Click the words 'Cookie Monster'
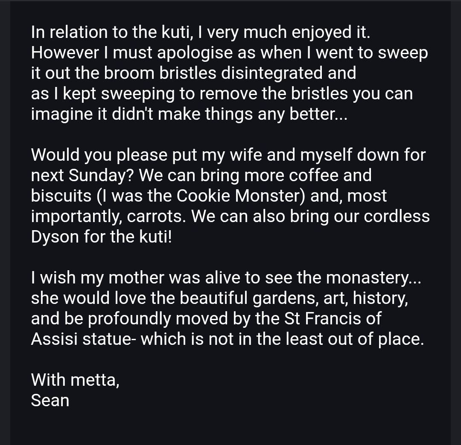This screenshot has height=445, width=461. (241, 196)
